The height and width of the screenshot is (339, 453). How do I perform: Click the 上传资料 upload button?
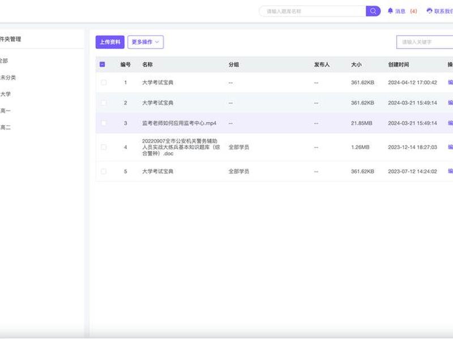[110, 42]
